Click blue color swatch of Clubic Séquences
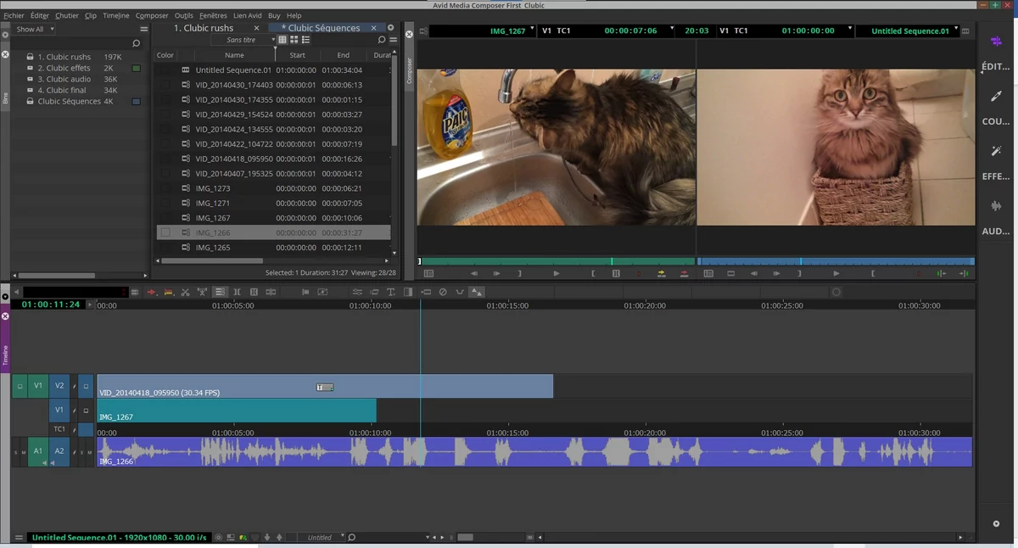1018x548 pixels. (136, 101)
